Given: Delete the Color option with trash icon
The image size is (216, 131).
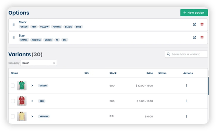Looking at the screenshot, I should pyautogui.click(x=202, y=24).
